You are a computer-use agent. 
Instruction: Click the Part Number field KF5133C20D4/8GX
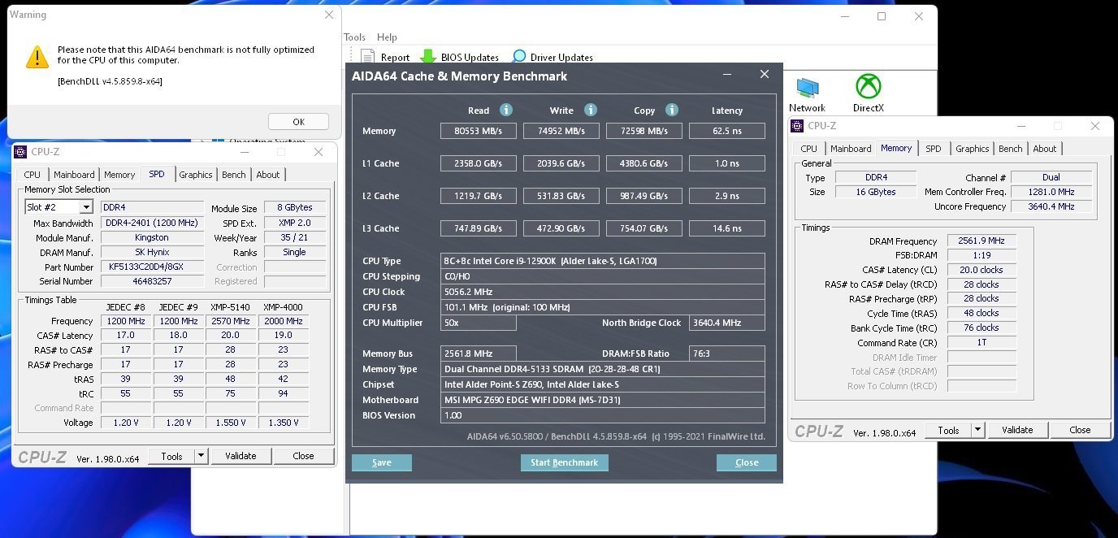coord(153,267)
